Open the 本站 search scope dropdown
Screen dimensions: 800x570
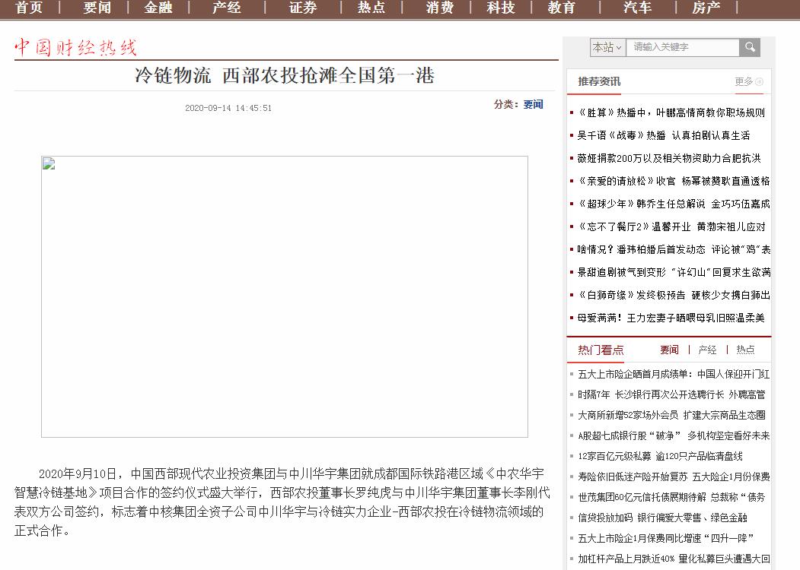607,47
